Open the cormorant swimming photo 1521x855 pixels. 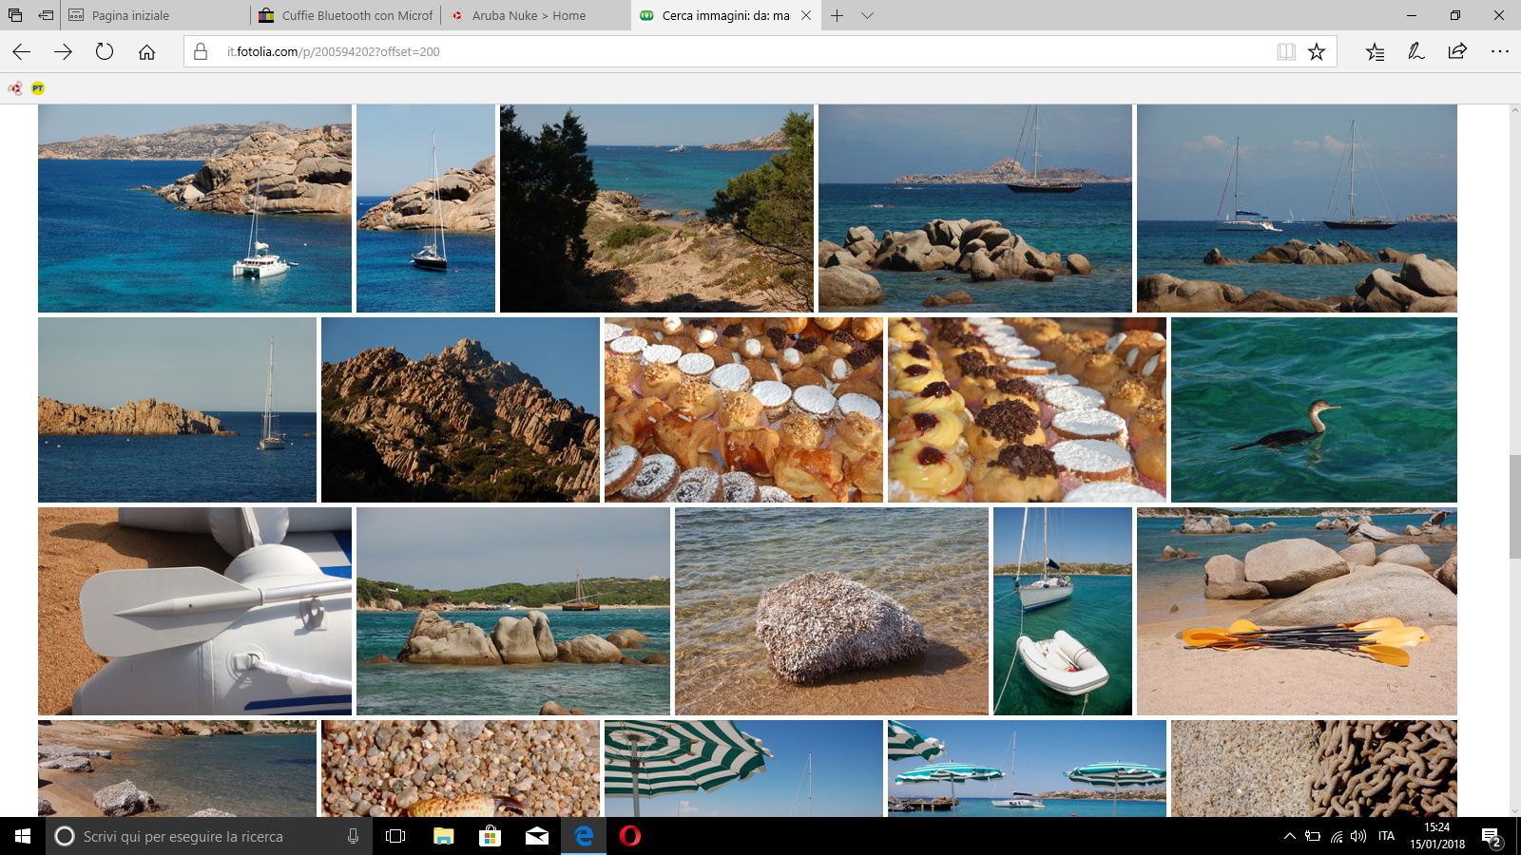(1314, 409)
